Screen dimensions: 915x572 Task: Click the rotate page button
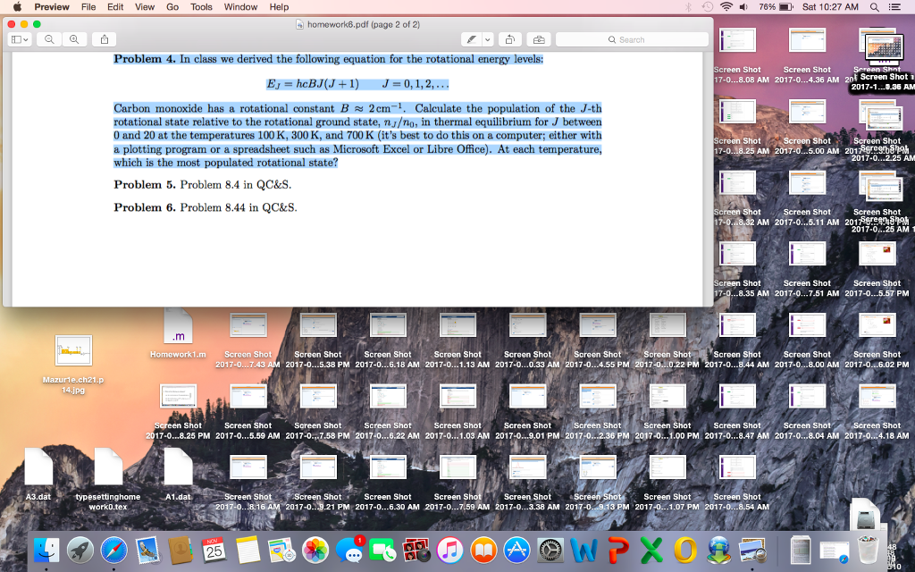(x=510, y=40)
